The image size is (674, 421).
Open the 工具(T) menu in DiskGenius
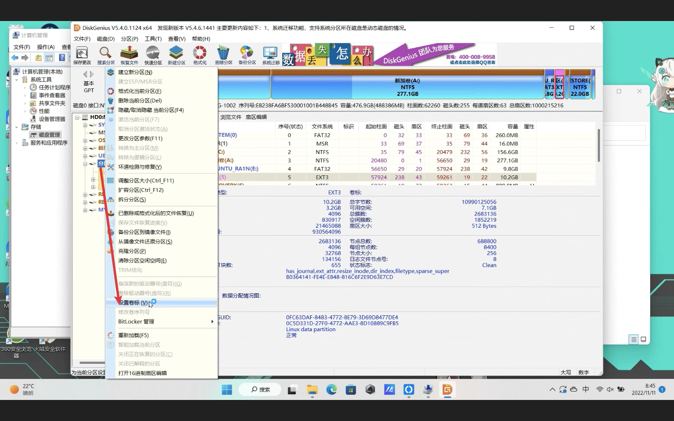(153, 39)
